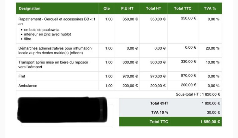Select the Qte column header
Viewport: 238px width, 138px height.
(106, 8)
